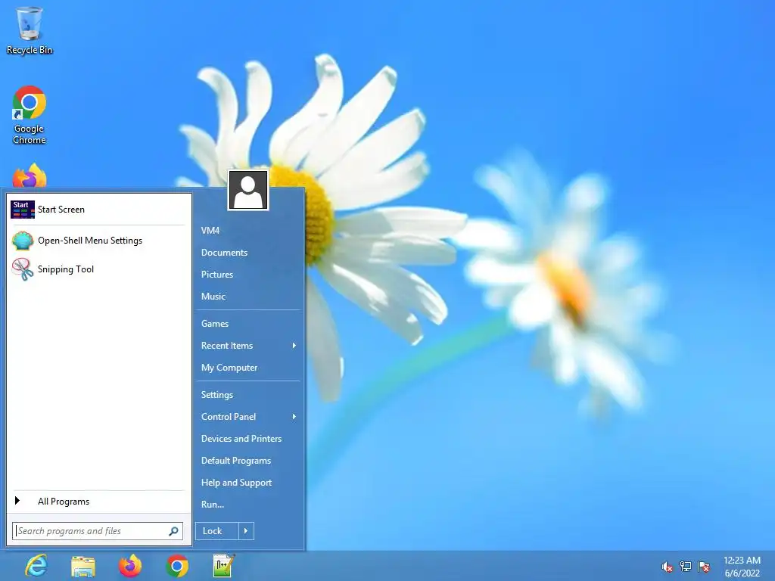The width and height of the screenshot is (775, 581).
Task: Click the All Programs arrow triangle
Action: pyautogui.click(x=17, y=501)
